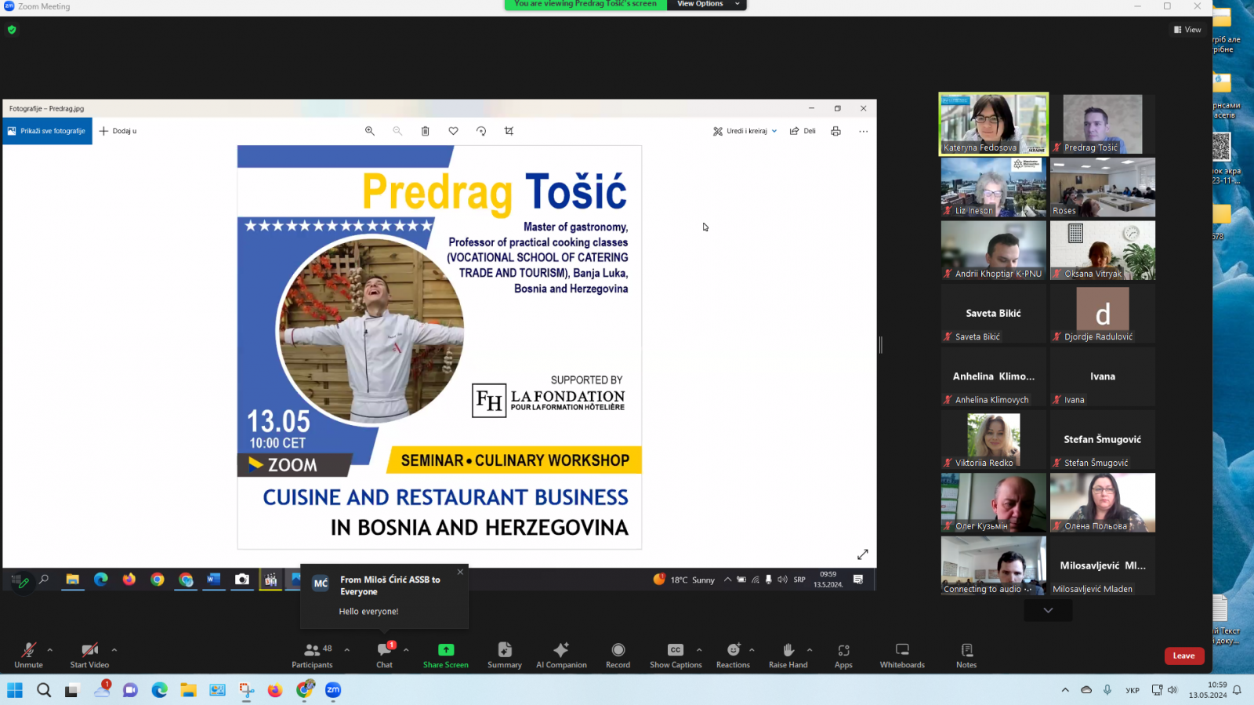This screenshot has width=1254, height=705.
Task: Open Whiteboards
Action: pos(902,655)
